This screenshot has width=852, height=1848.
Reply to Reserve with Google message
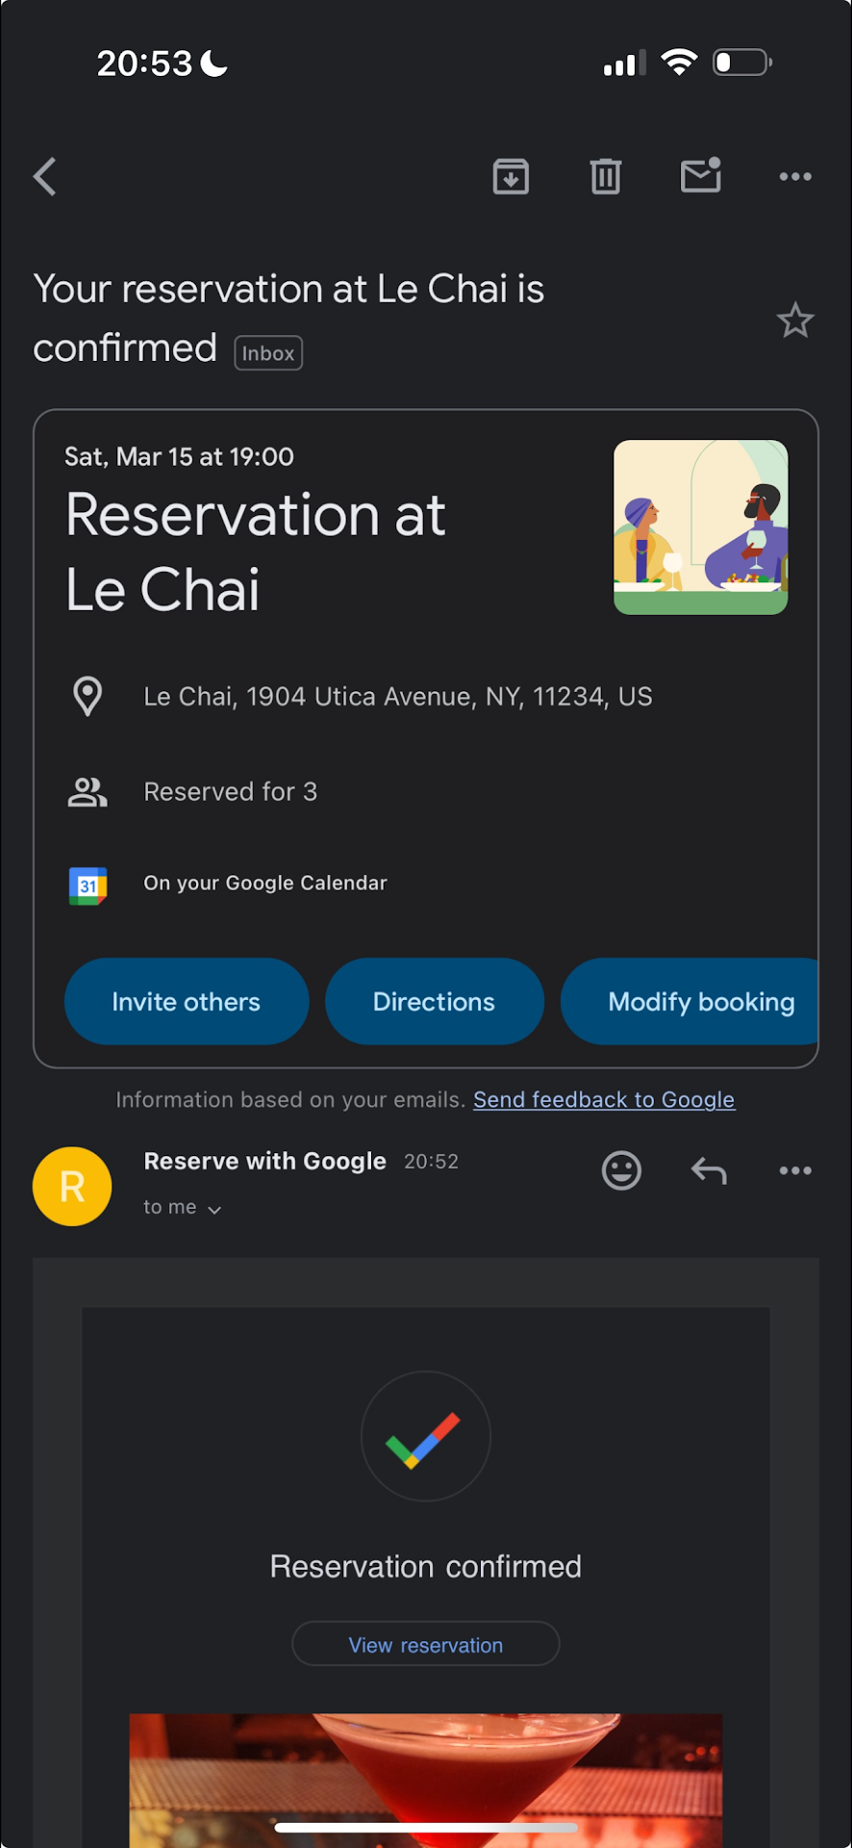pyautogui.click(x=709, y=1170)
